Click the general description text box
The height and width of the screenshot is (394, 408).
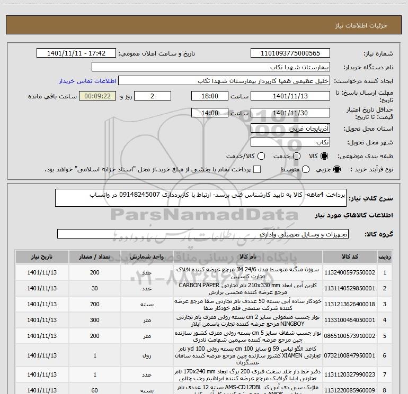[201, 198]
